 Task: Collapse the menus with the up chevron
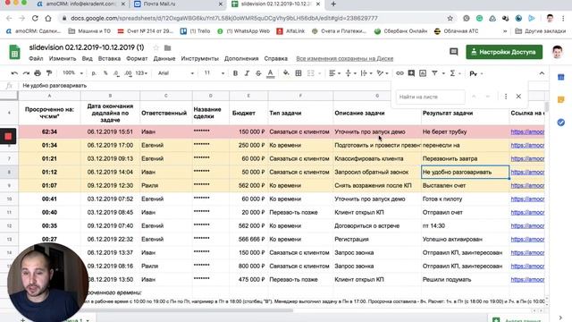pyautogui.click(x=542, y=73)
